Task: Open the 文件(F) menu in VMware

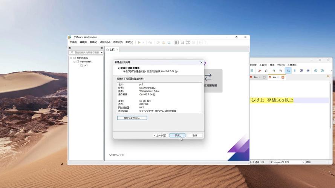Action: [73, 42]
